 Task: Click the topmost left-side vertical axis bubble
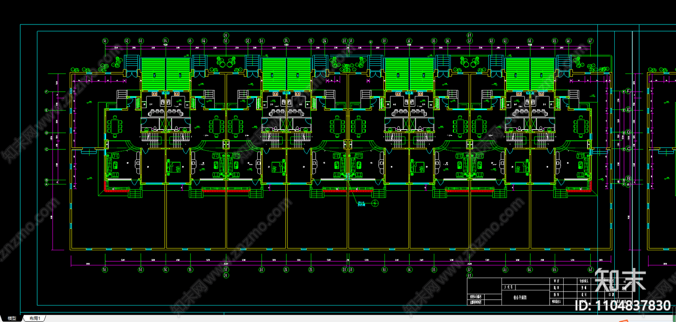(46, 92)
